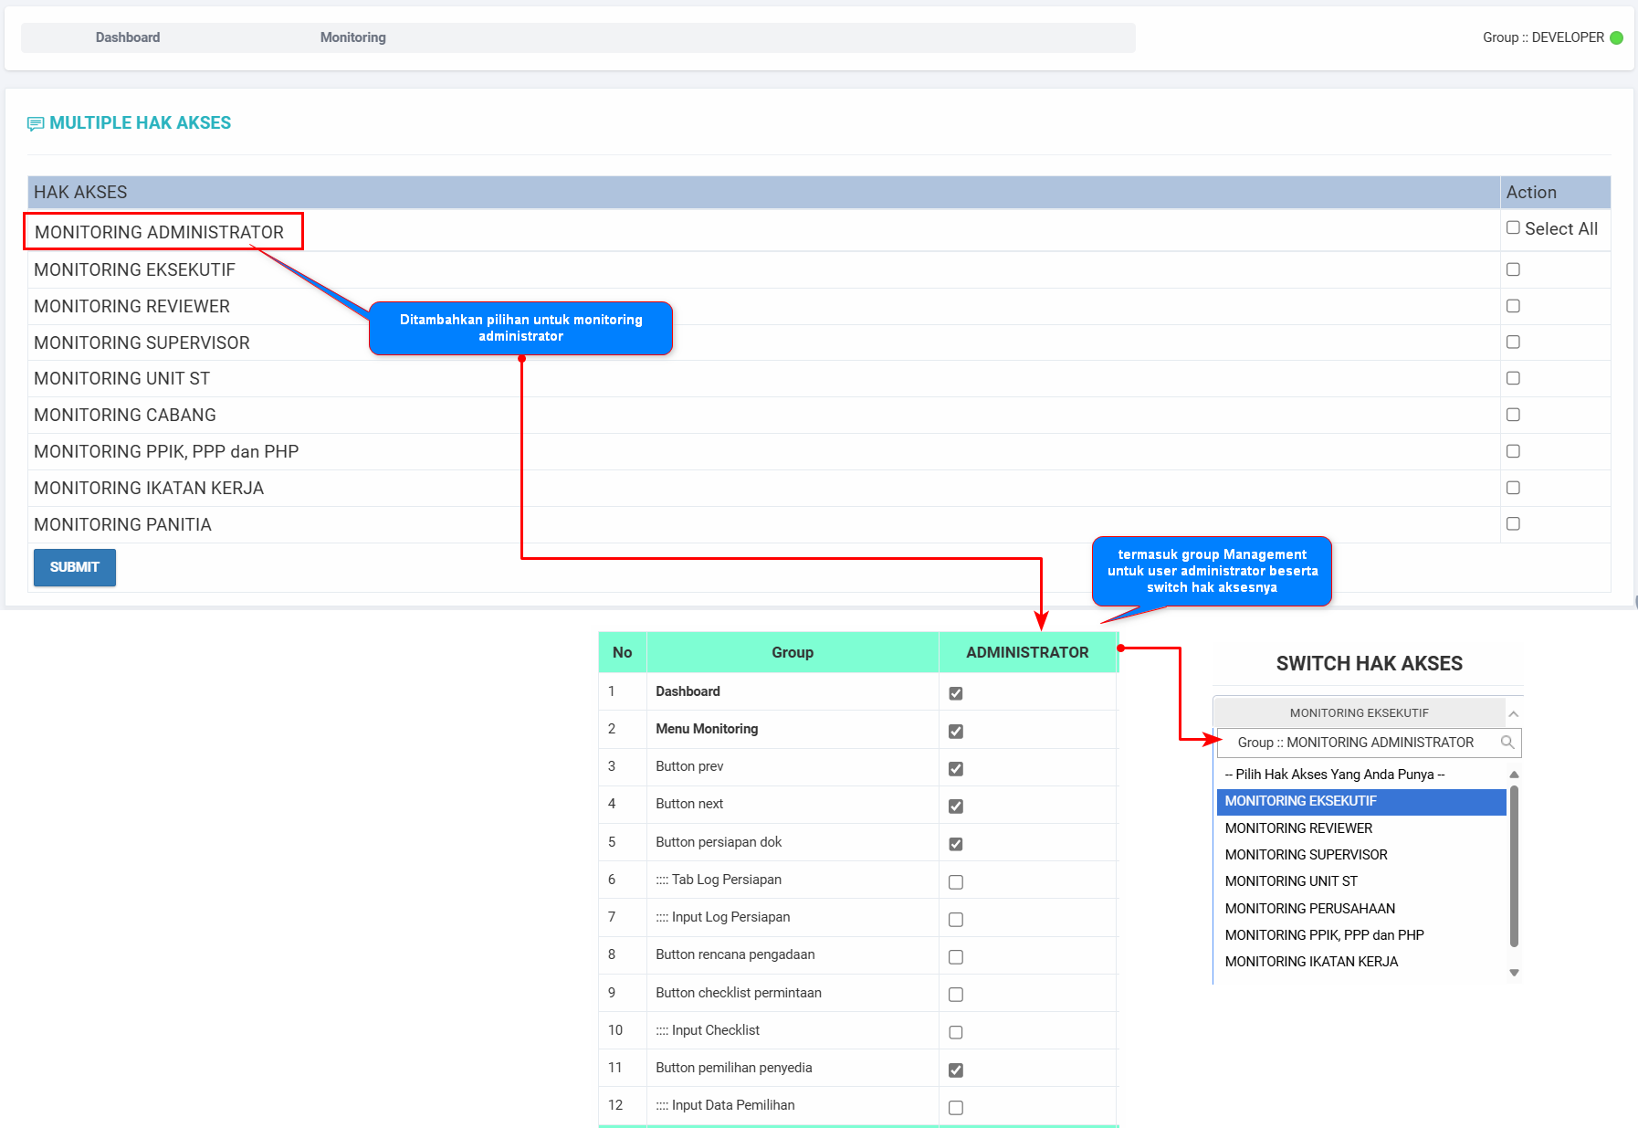Tick the Tab Log Persiapan checkbox
1638x1128 pixels.
pos(955,881)
